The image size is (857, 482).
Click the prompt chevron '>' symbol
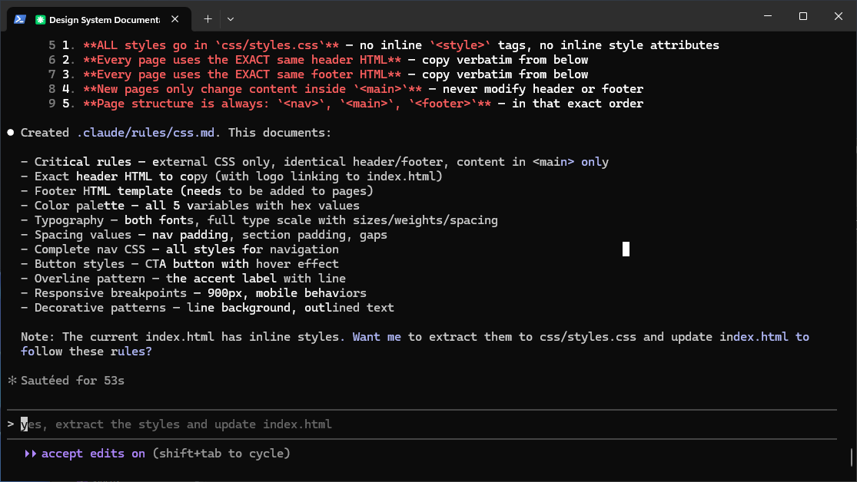coord(11,424)
